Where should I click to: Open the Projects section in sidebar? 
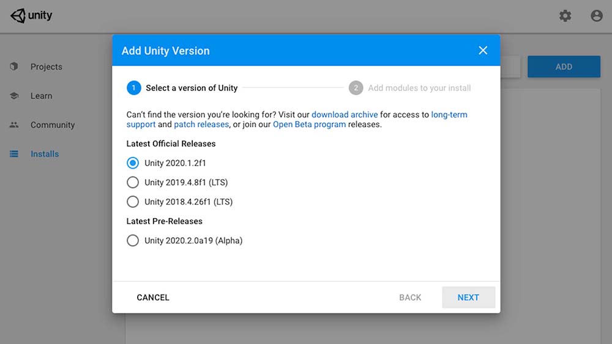(x=47, y=67)
